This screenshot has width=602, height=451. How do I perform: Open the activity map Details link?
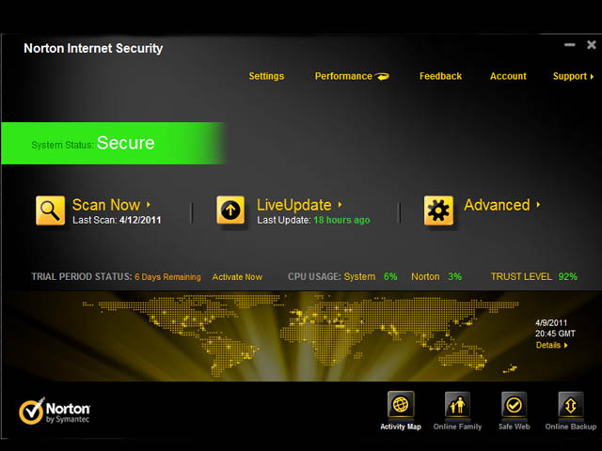[x=550, y=345]
